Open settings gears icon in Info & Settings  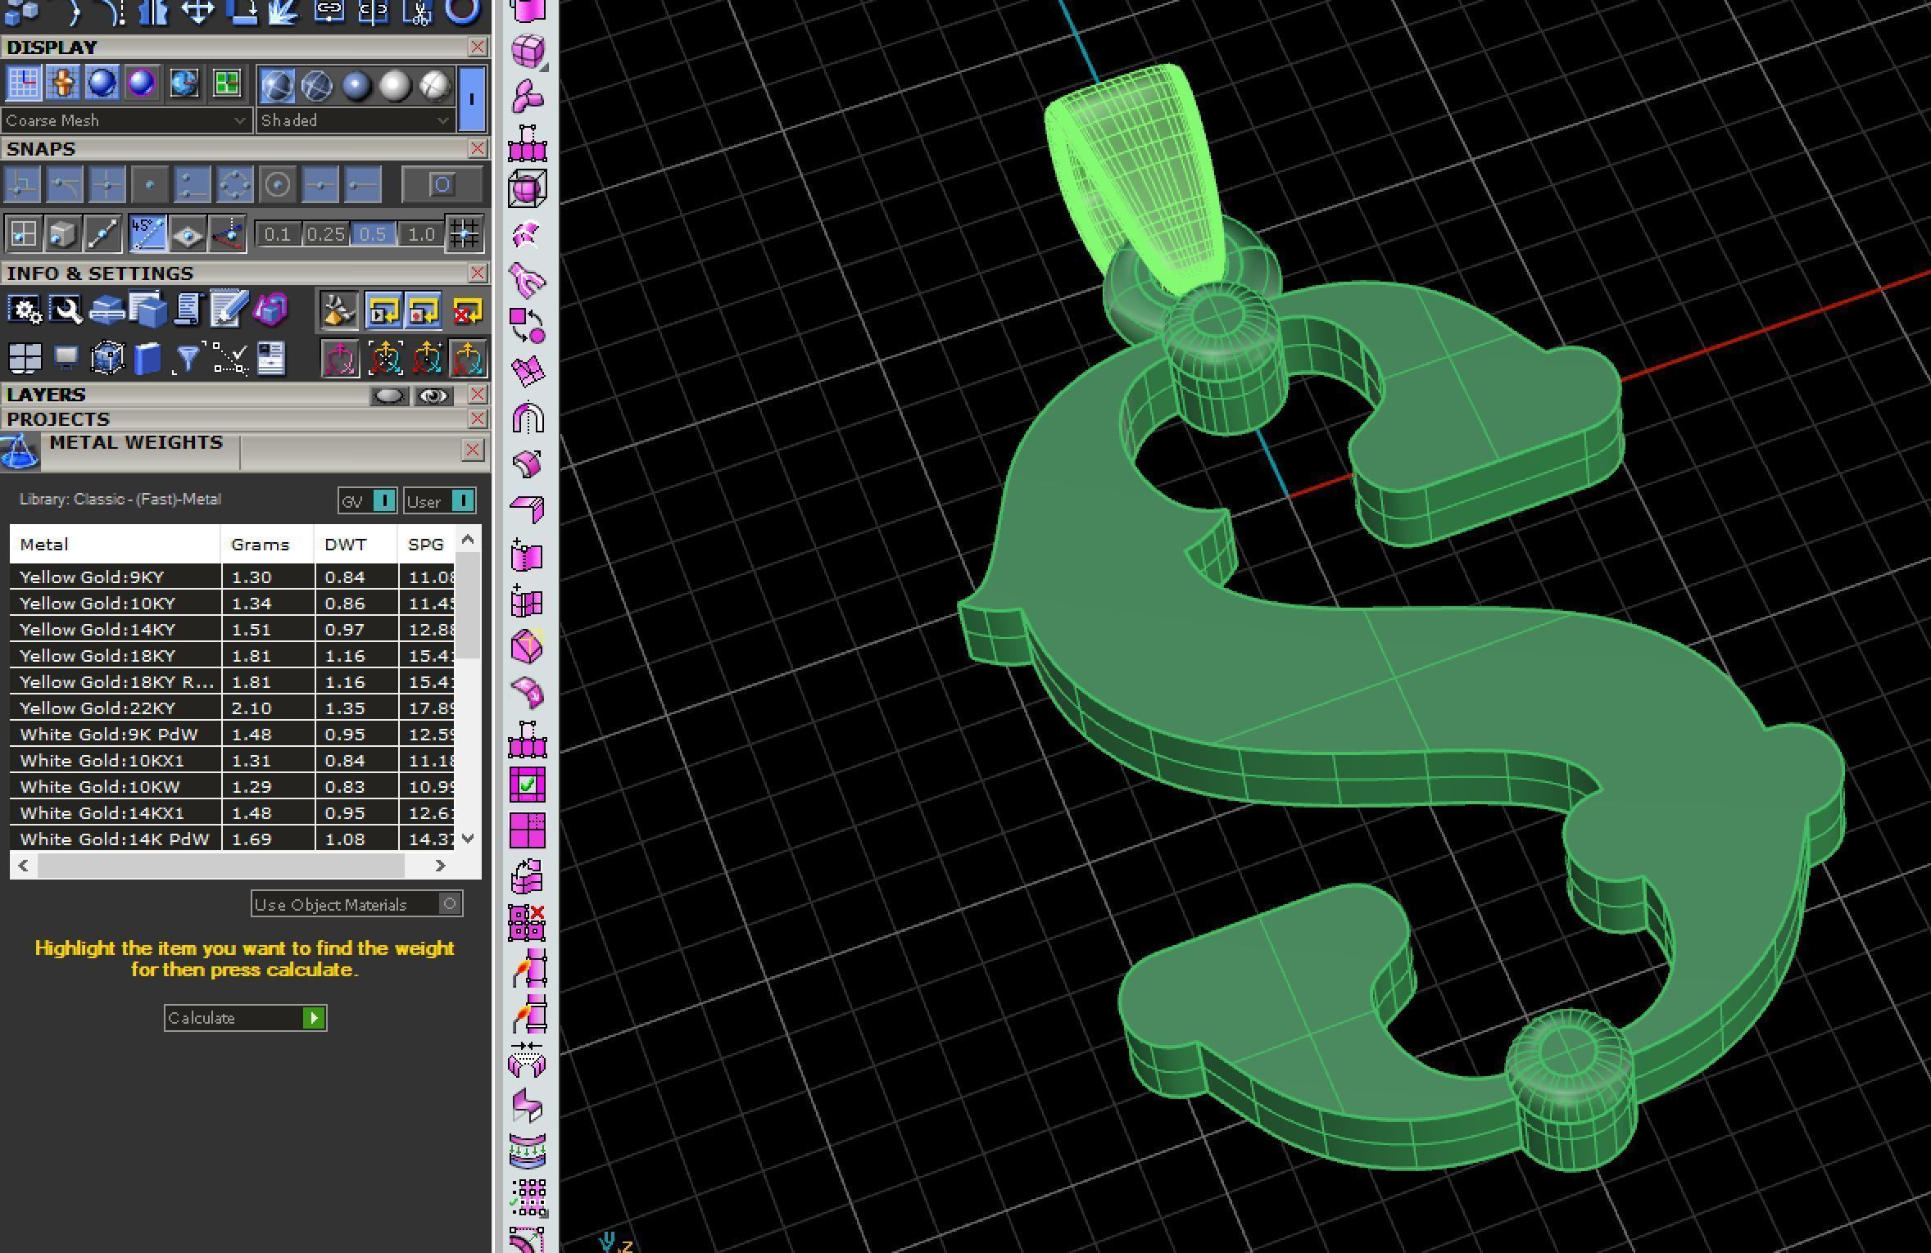25,310
